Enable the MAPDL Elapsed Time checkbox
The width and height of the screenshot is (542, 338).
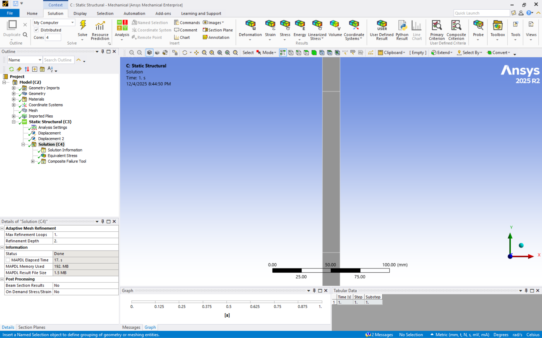pyautogui.click(x=8, y=260)
